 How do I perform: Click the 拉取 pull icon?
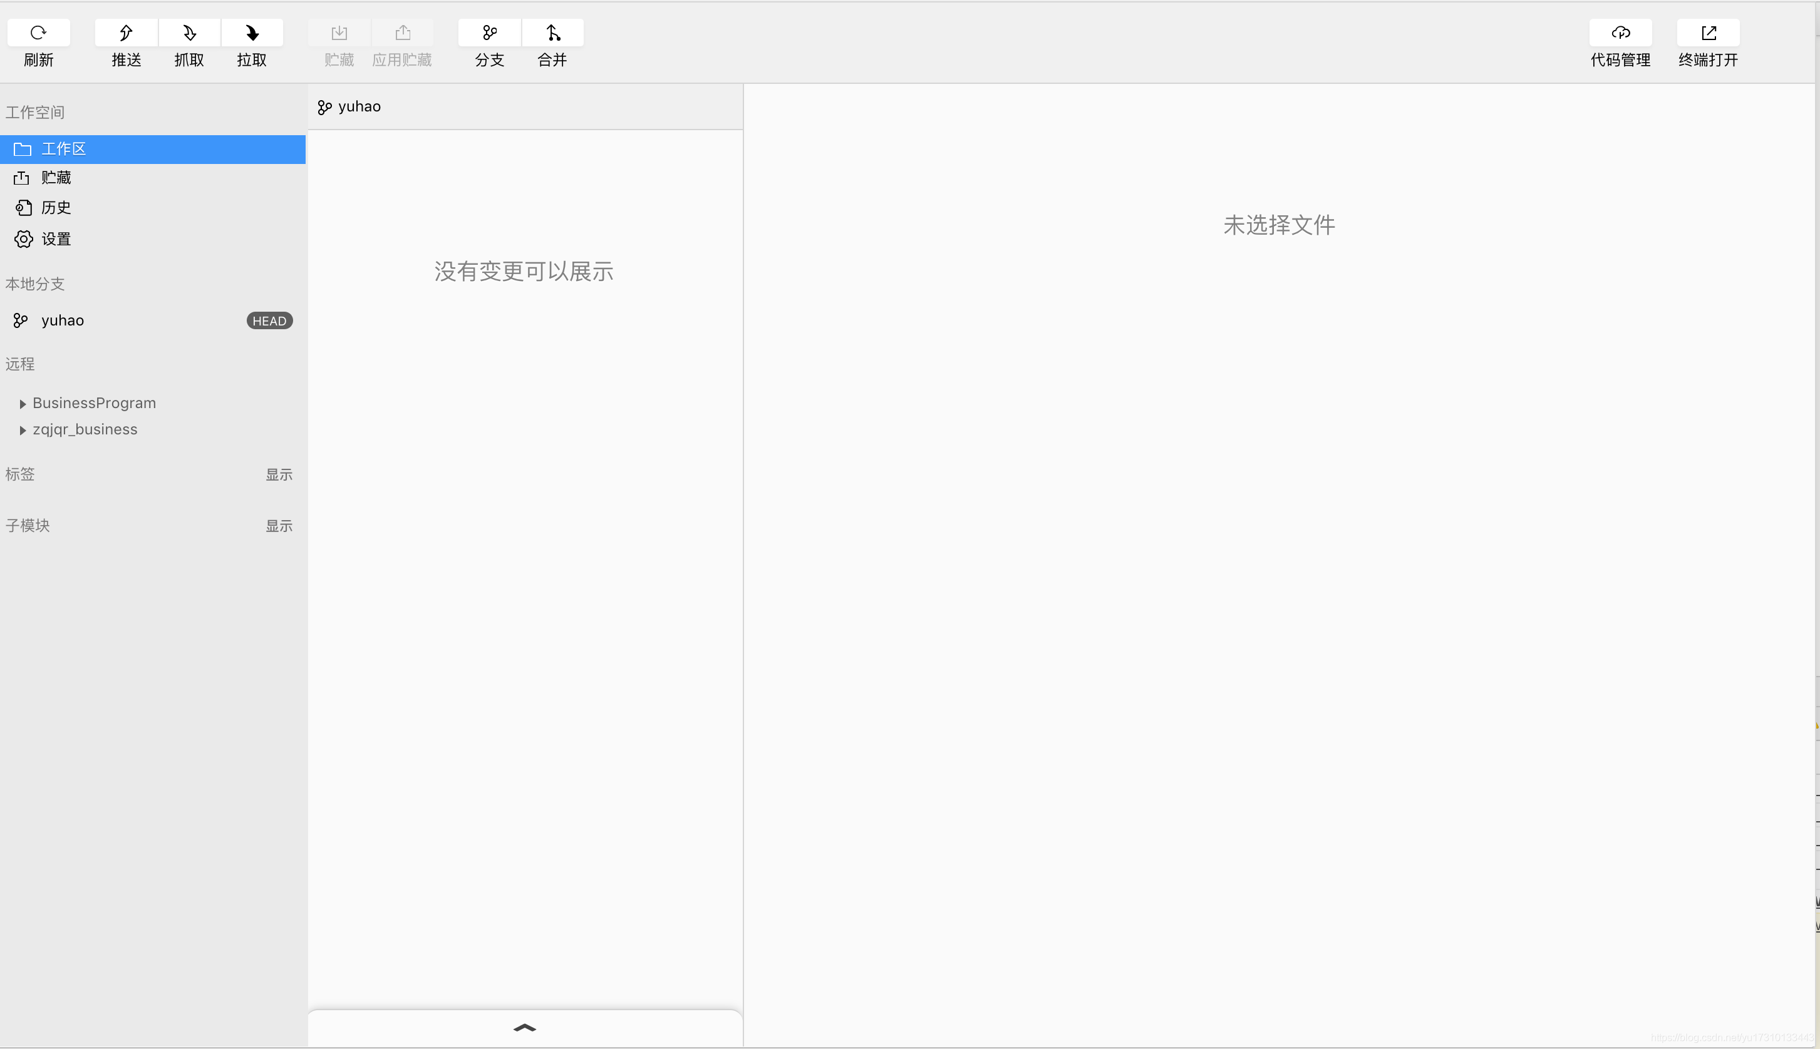(x=252, y=33)
